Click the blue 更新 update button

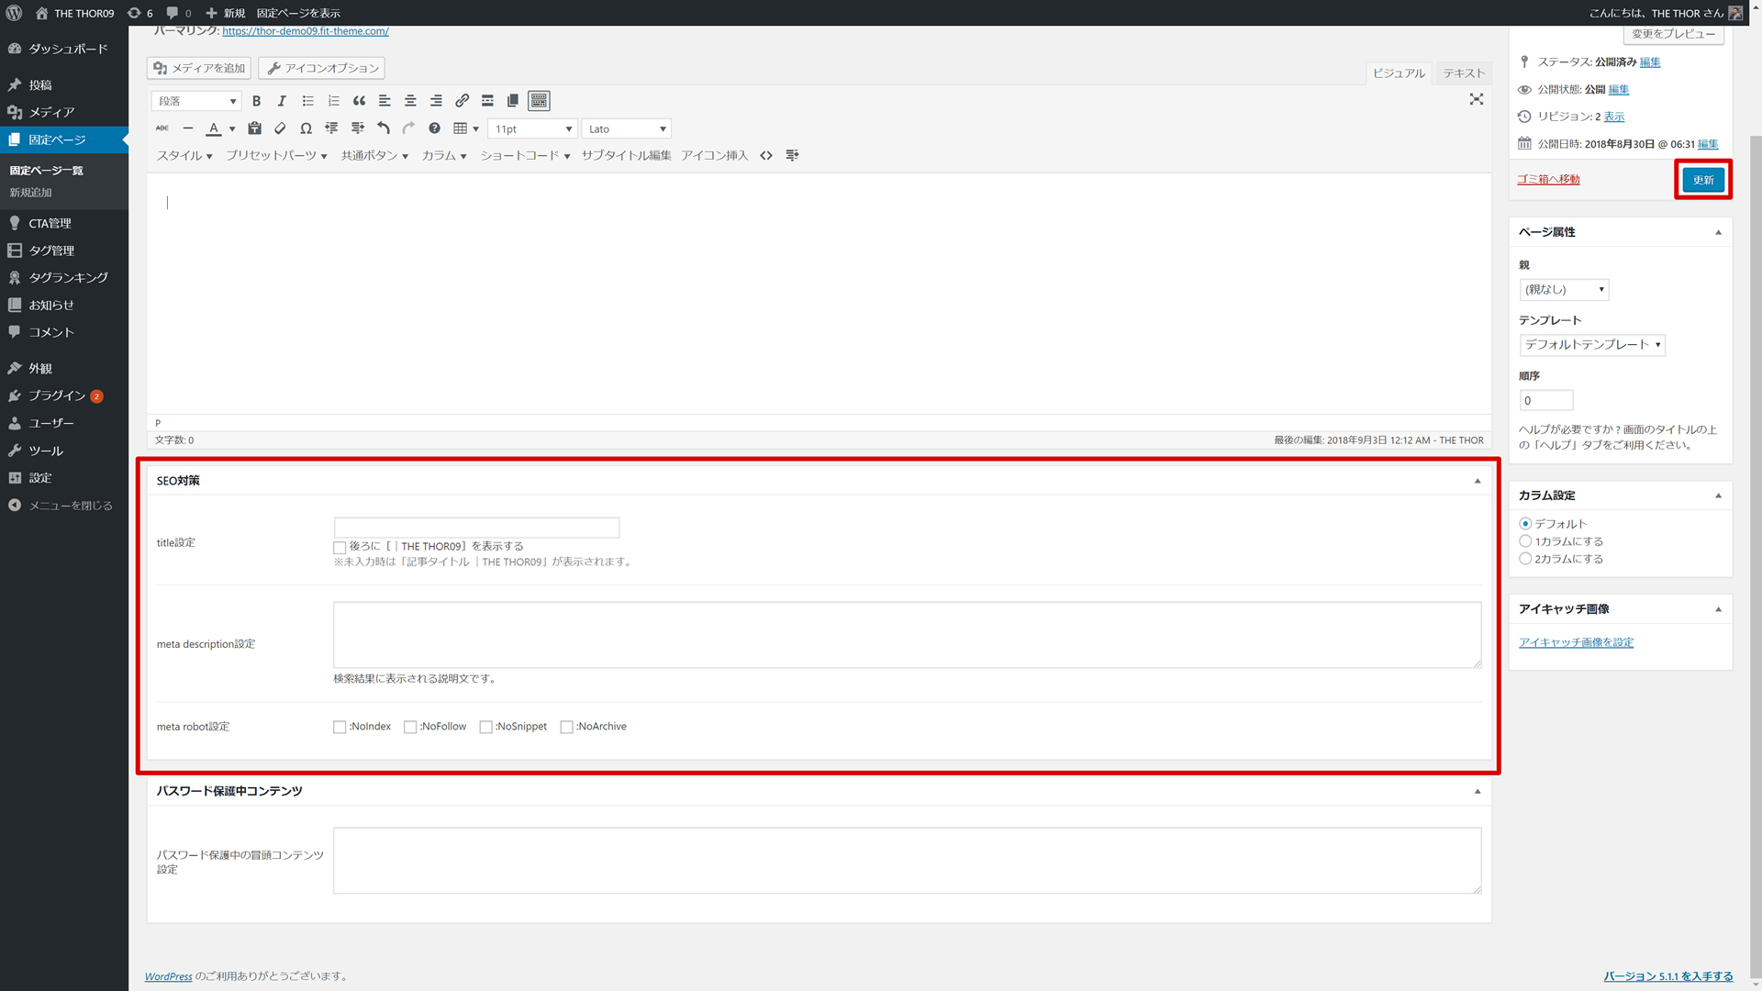(x=1703, y=180)
